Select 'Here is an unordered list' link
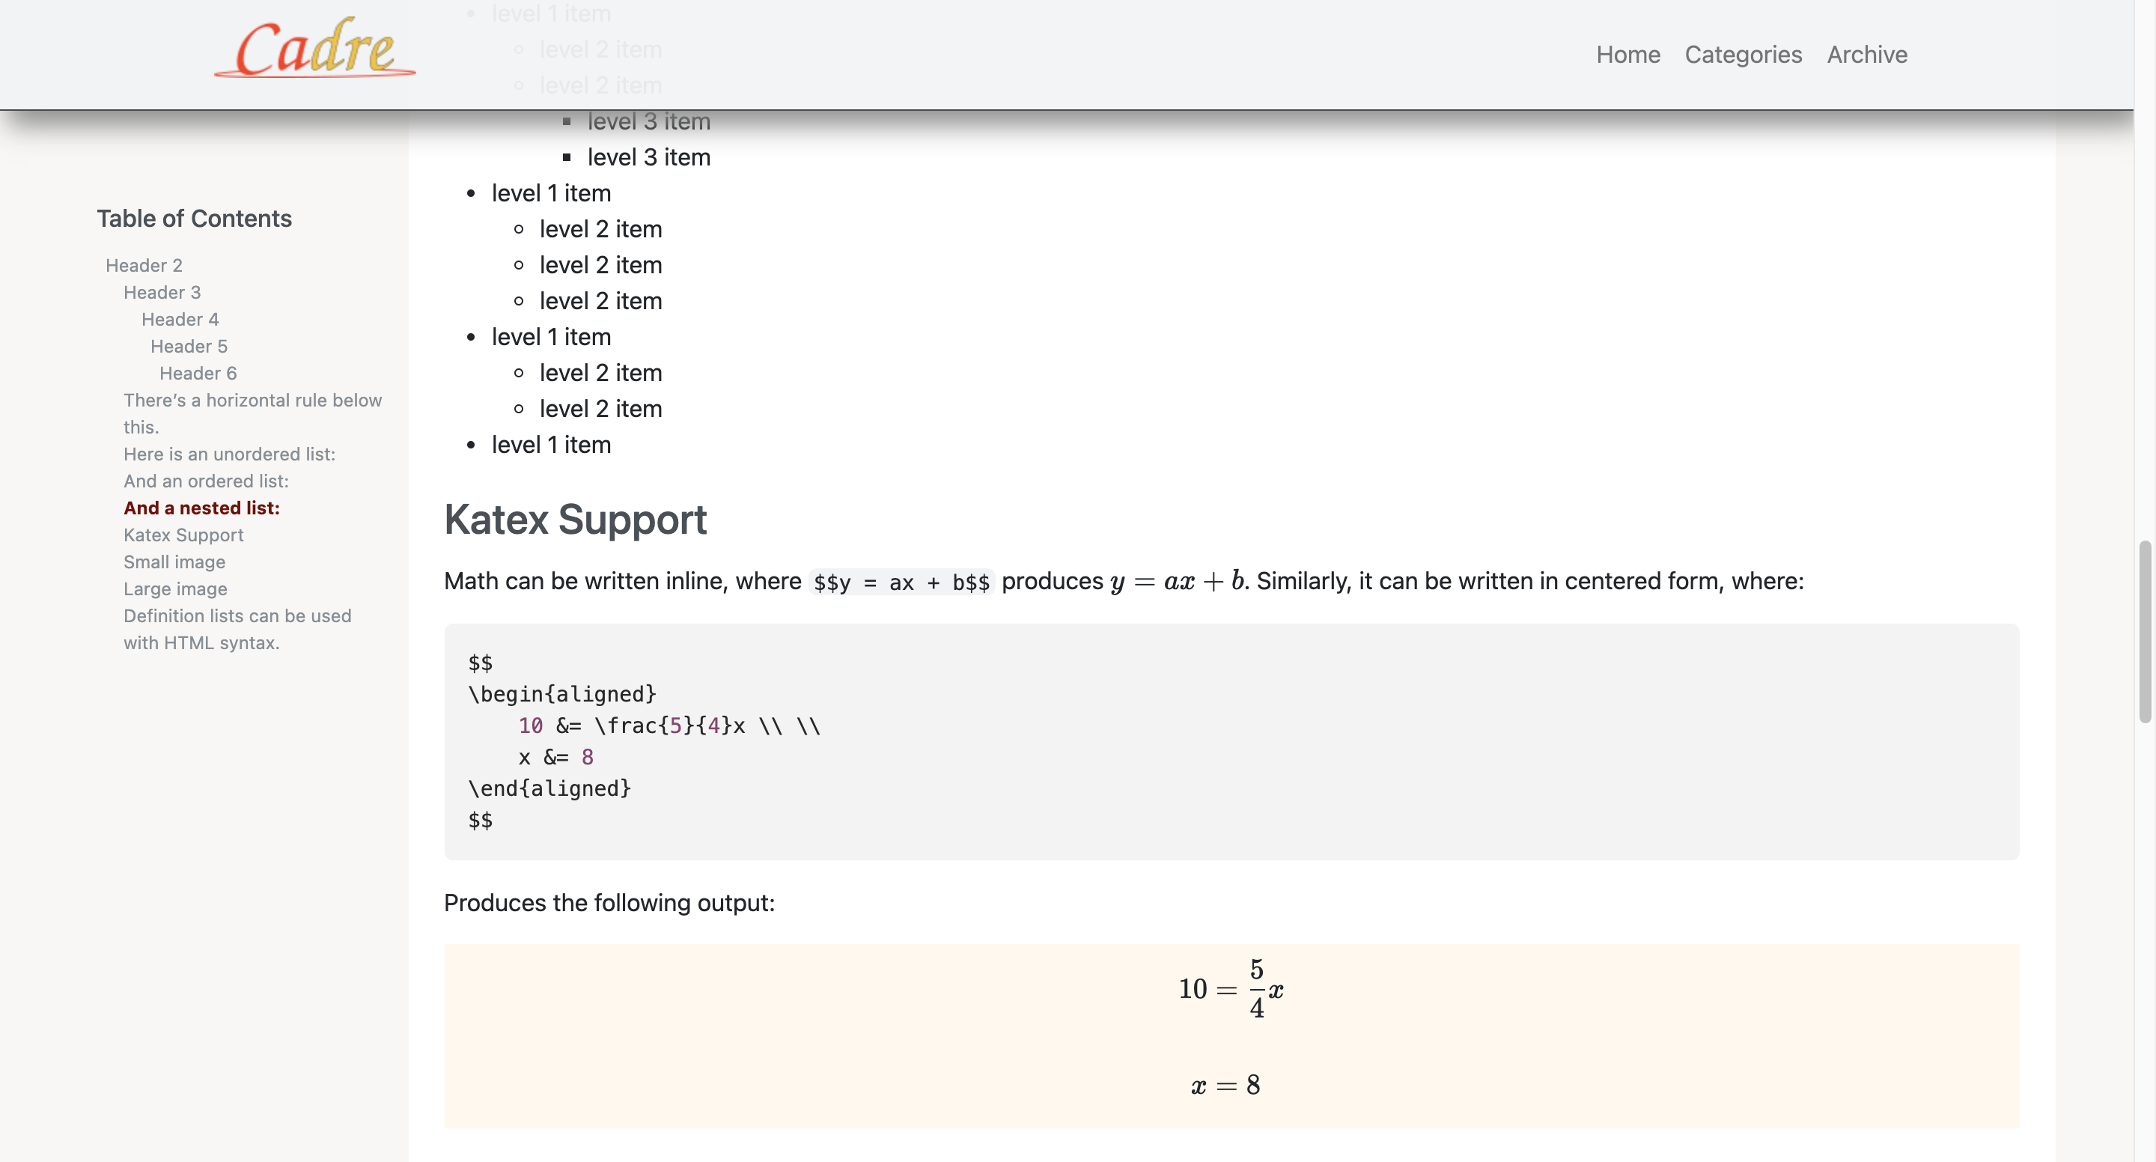2156x1162 pixels. (229, 454)
